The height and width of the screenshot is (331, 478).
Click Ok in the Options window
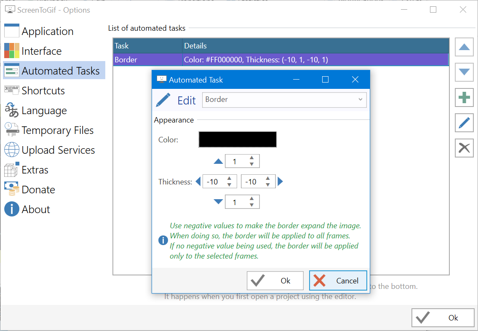click(x=443, y=318)
